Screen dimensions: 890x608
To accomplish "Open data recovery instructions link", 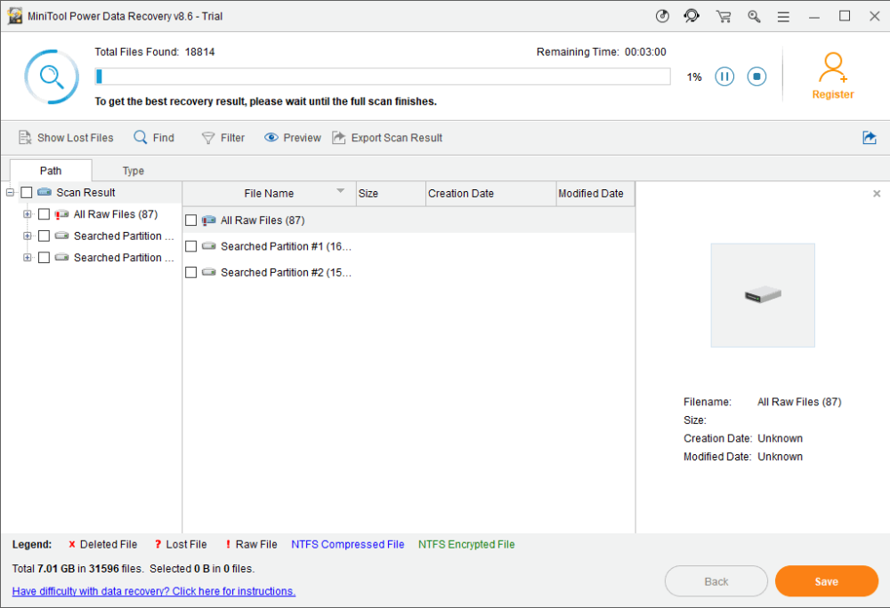I will point(154,591).
